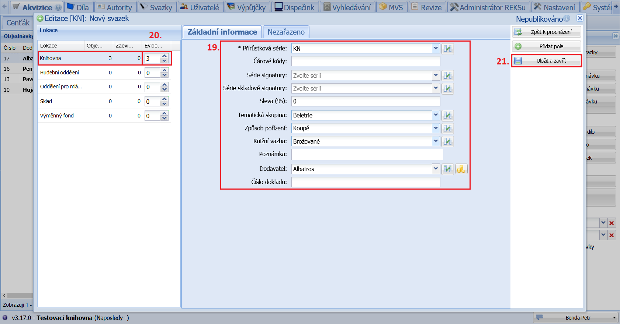The width and height of the screenshot is (620, 324).
Task: Click Evido... column header
Action: pyautogui.click(x=156, y=46)
